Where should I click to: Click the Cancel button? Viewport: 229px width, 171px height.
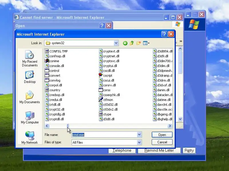[x=162, y=142]
